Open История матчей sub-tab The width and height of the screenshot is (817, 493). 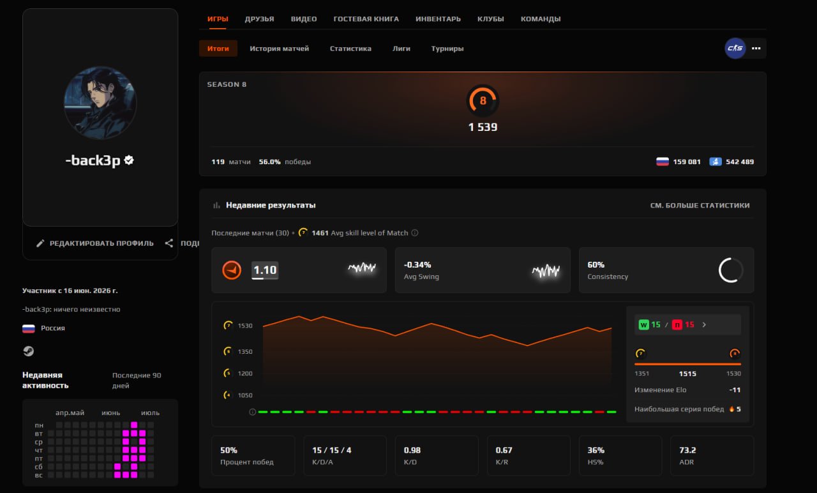pos(279,49)
